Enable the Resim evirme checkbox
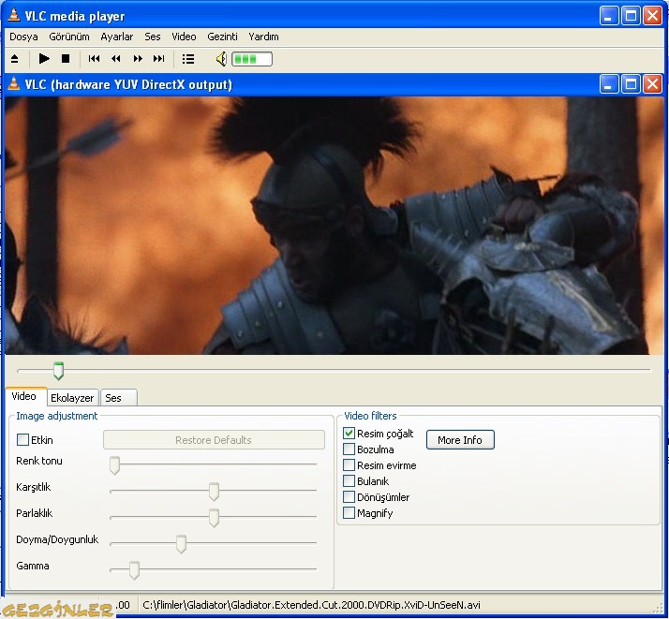Screen dimensions: 669x619 click(349, 464)
